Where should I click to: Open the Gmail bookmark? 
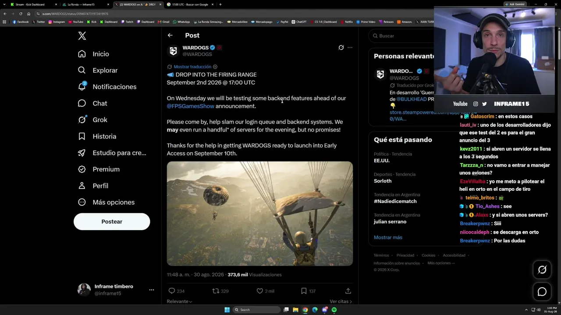163,22
